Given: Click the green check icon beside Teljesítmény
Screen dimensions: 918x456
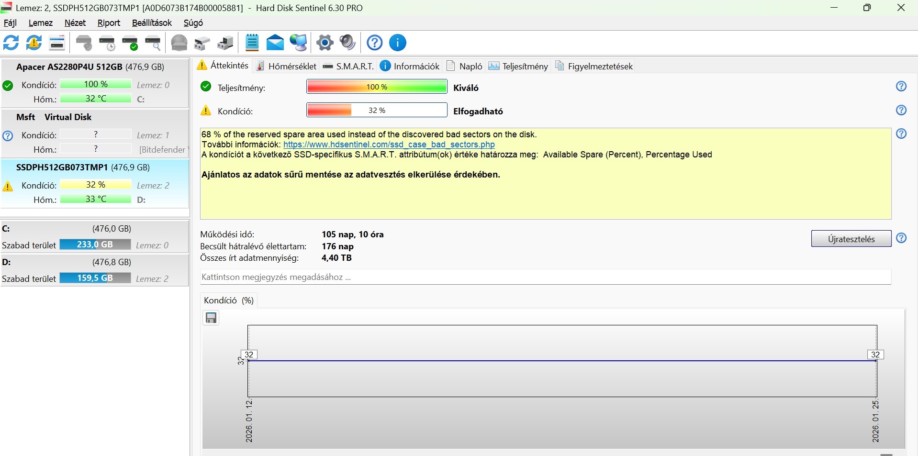Looking at the screenshot, I should [206, 86].
